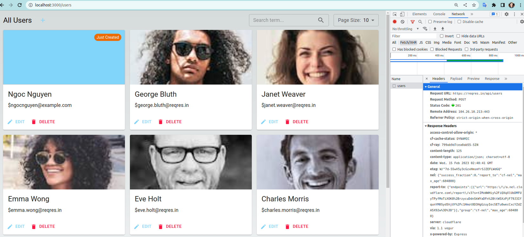Stop recording network log

click(394, 22)
